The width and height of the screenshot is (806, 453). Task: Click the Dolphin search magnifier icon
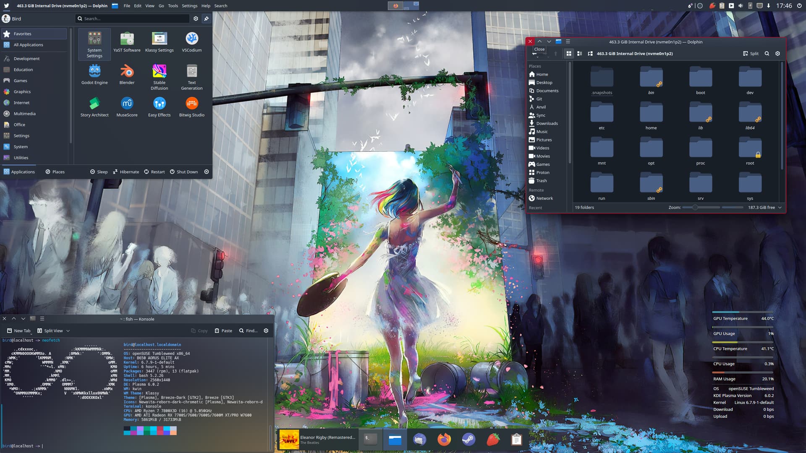(x=767, y=54)
